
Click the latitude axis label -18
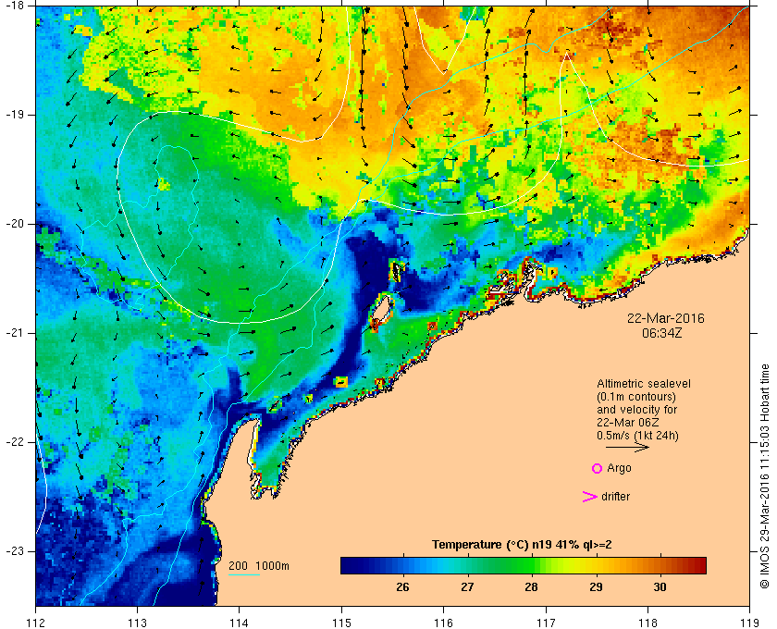(15, 6)
